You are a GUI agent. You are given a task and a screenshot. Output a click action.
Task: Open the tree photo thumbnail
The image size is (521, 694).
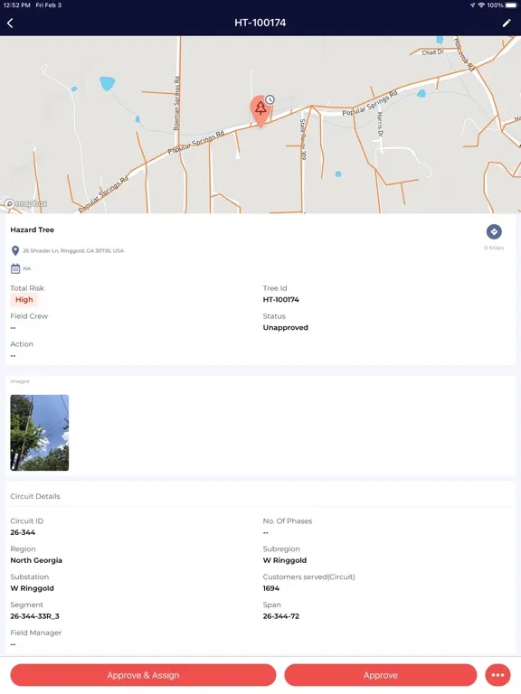coord(40,433)
